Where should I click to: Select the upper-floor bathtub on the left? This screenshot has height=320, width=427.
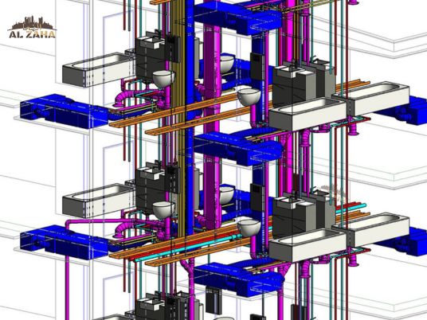coord(98,70)
